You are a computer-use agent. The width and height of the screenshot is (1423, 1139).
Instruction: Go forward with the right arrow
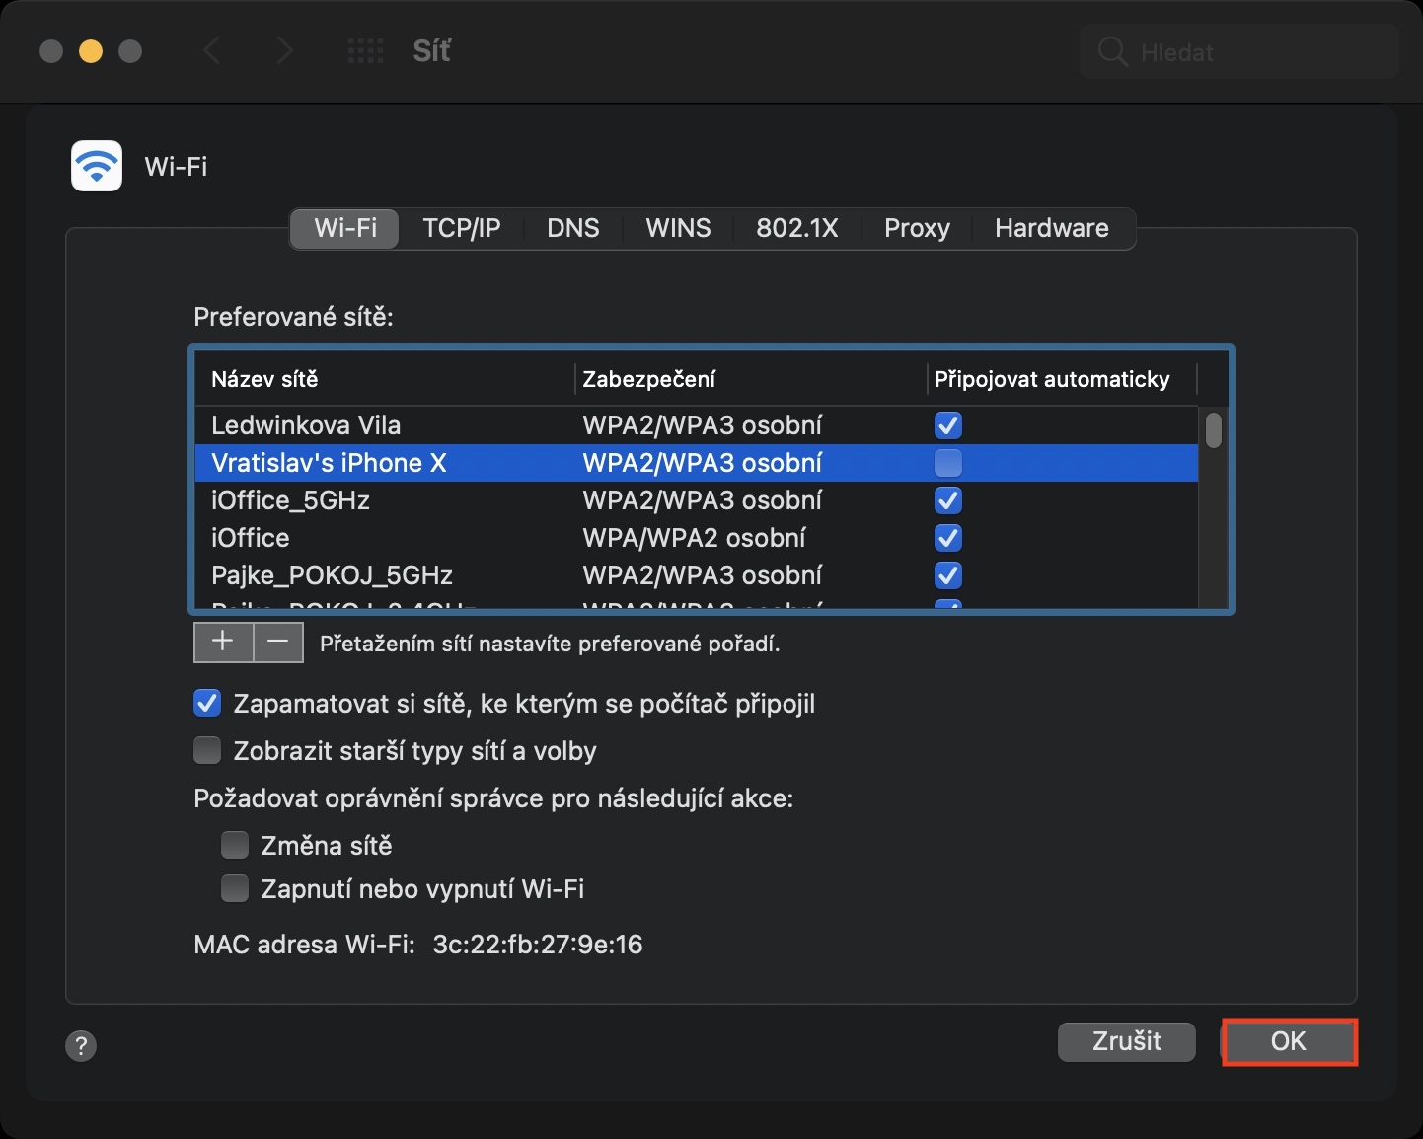point(285,51)
